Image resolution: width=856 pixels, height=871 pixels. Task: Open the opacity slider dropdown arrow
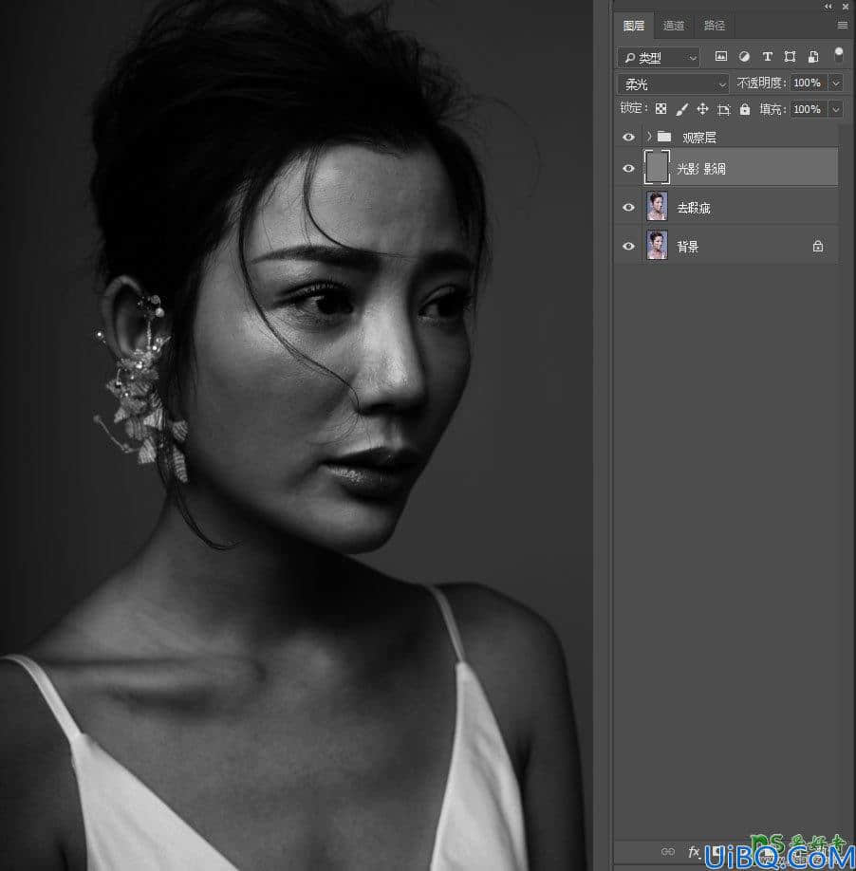835,83
